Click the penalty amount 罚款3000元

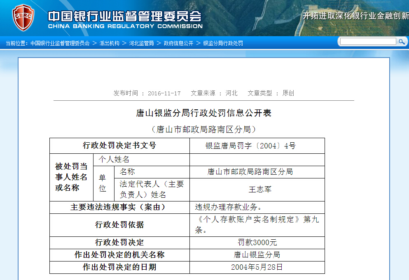tap(257, 243)
